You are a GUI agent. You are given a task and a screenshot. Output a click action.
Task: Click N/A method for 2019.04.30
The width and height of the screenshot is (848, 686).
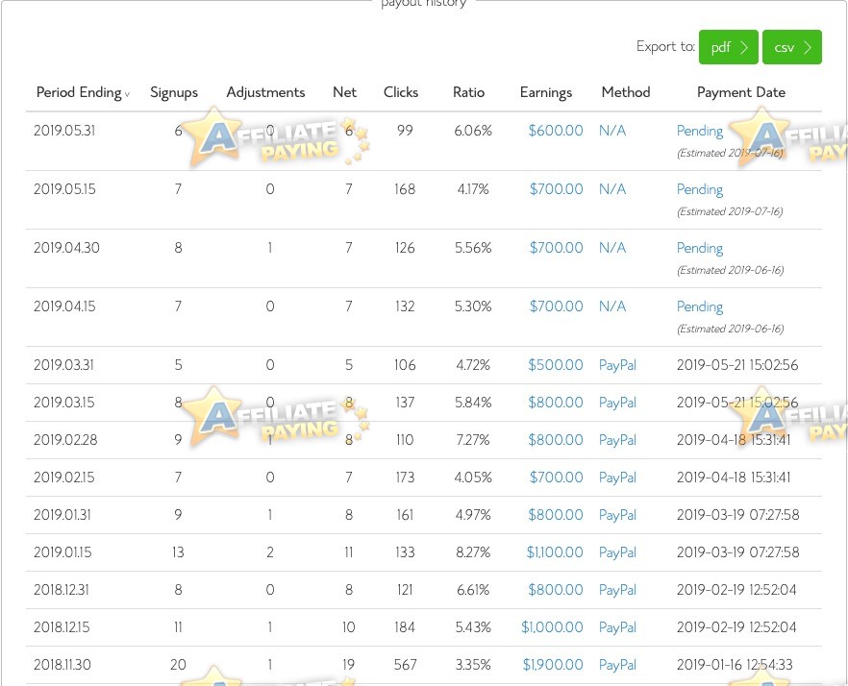coord(612,248)
